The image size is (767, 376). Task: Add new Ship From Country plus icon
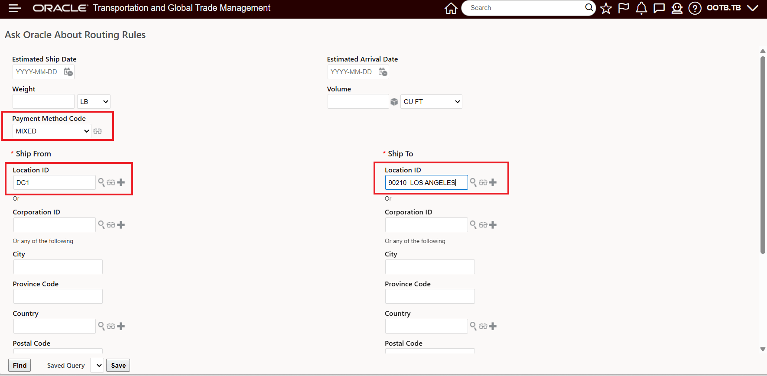(x=121, y=326)
